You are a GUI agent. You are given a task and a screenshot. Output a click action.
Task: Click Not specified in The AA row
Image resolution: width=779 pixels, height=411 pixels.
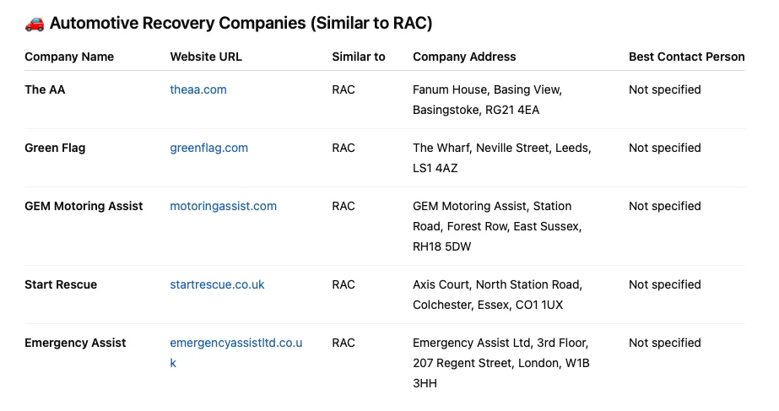click(x=665, y=89)
